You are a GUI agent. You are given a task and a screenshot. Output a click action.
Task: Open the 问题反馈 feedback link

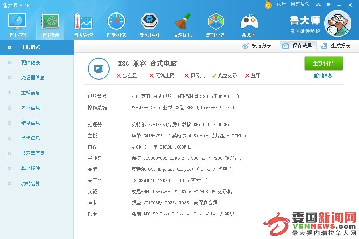coord(300,4)
